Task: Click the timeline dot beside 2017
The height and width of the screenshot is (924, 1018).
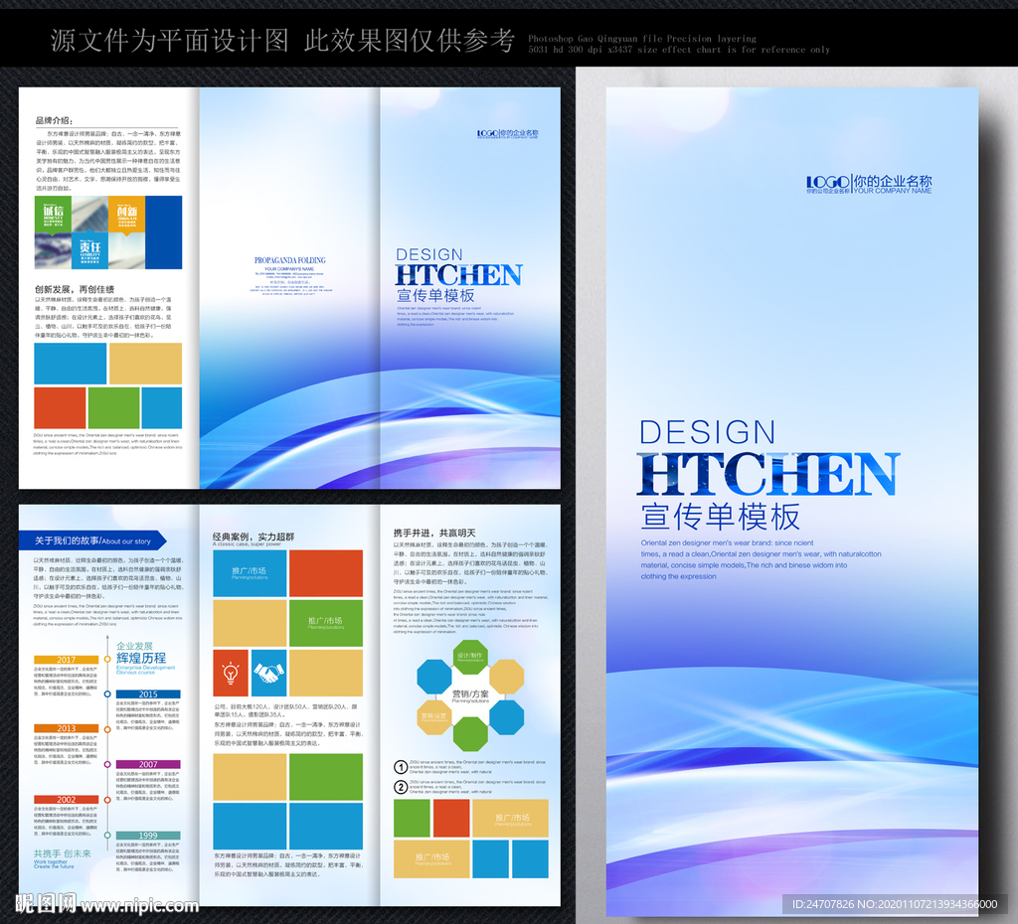Action: (107, 660)
